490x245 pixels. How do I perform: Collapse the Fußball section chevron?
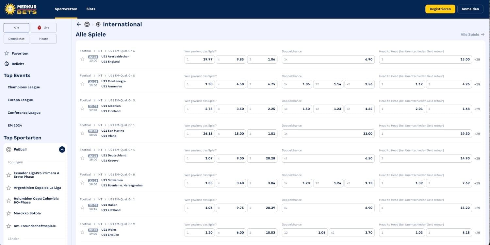coord(62,149)
